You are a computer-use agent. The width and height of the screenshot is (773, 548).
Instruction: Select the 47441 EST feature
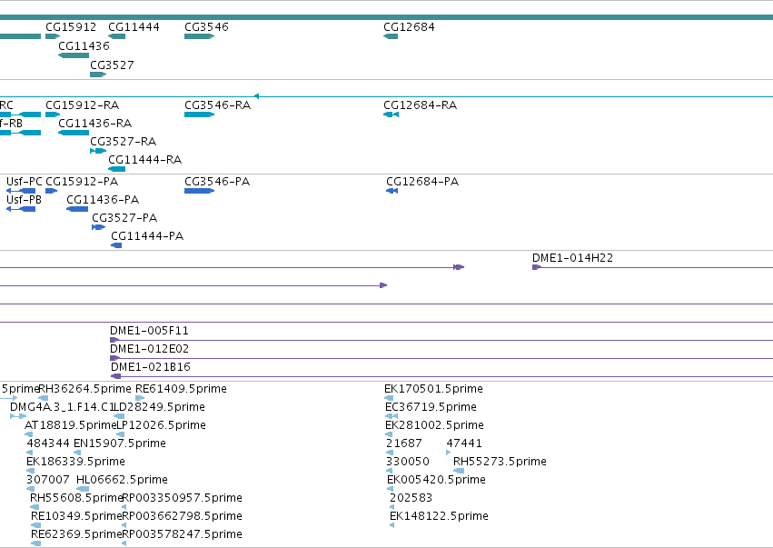[x=448, y=453]
